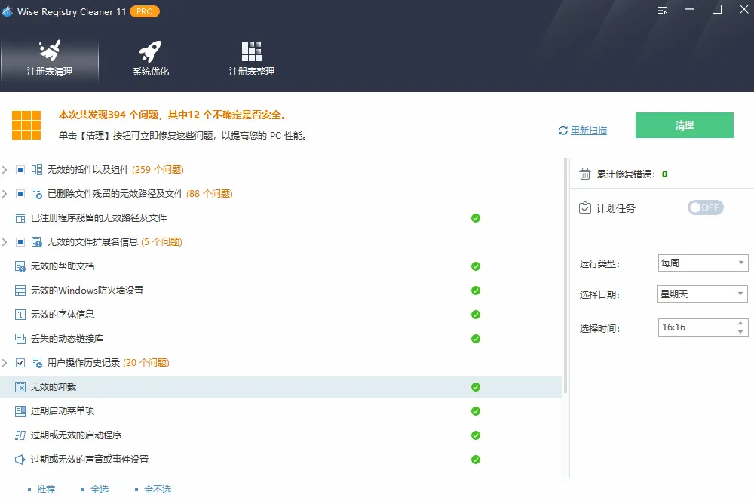The width and height of the screenshot is (754, 498).
Task: Click the 无效的Windows防火墙设置 icon
Action: [20, 290]
